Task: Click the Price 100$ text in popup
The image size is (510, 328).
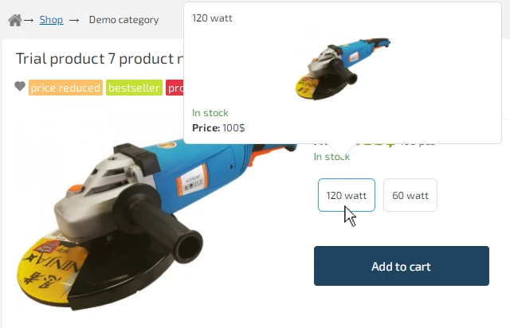Action: pyautogui.click(x=218, y=127)
